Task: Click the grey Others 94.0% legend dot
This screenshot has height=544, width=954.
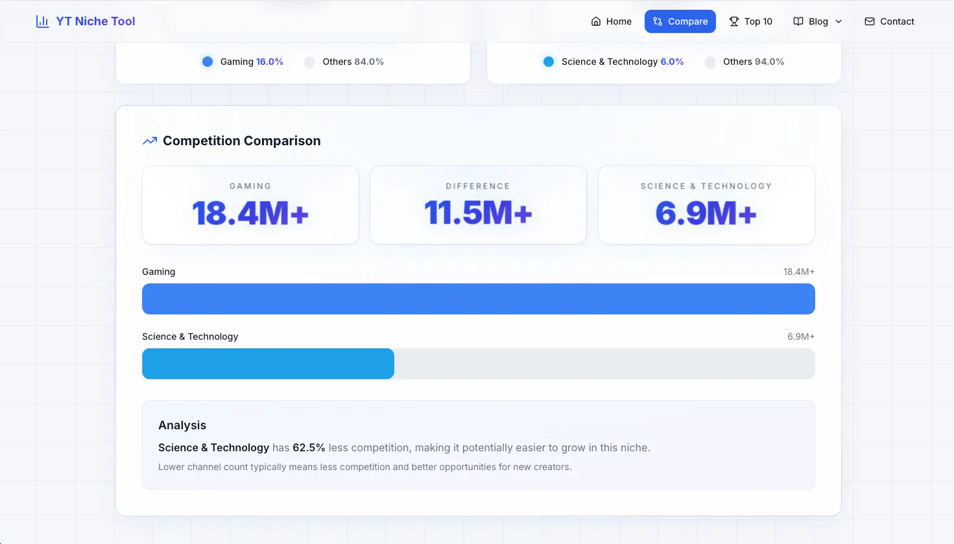Action: pos(710,62)
